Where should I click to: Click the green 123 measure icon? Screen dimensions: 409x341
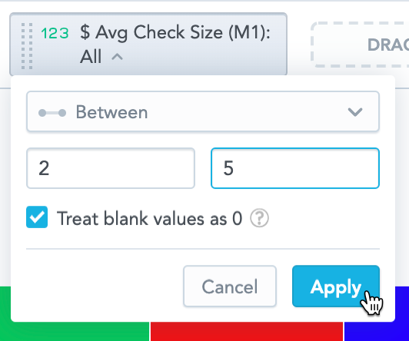pyautogui.click(x=55, y=33)
